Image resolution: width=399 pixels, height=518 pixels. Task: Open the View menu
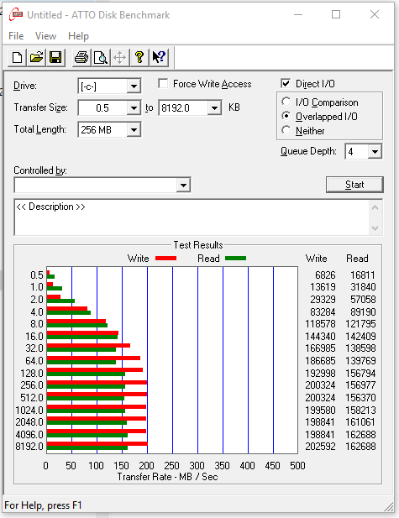point(45,35)
